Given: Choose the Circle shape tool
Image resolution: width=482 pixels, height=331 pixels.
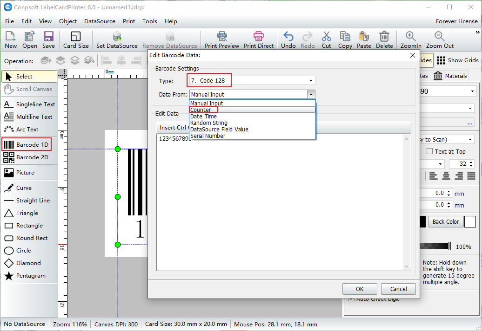Looking at the screenshot, I should pos(29,251).
